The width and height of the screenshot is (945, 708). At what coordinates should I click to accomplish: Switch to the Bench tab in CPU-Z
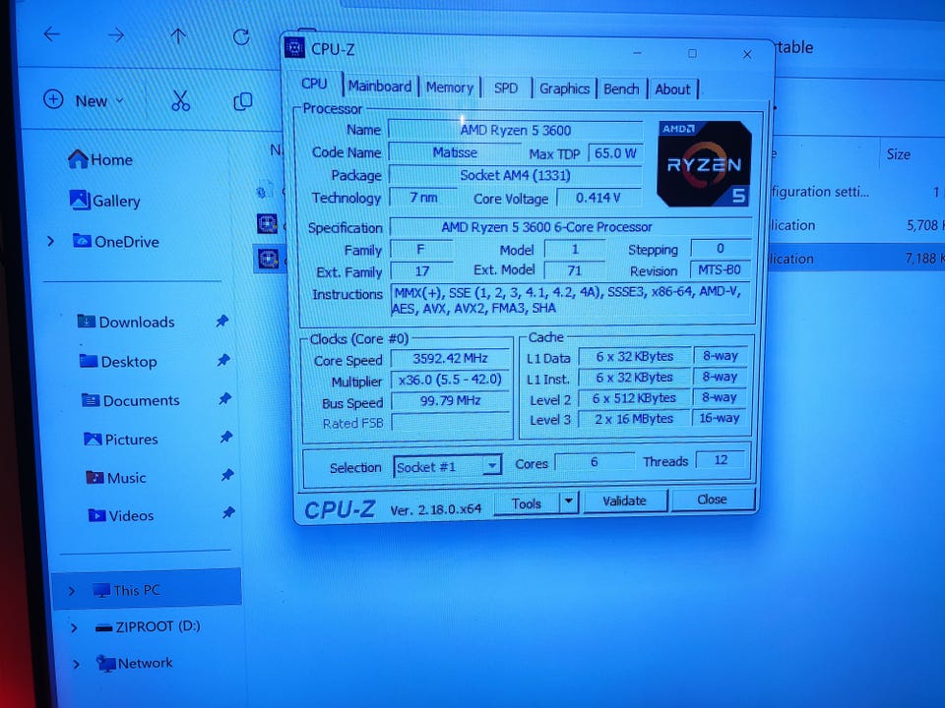tap(621, 89)
